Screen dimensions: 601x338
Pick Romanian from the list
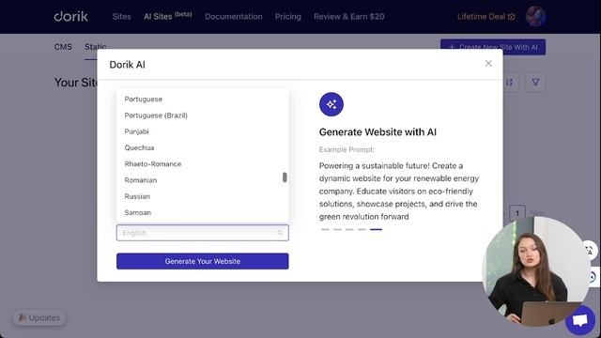[203, 180]
